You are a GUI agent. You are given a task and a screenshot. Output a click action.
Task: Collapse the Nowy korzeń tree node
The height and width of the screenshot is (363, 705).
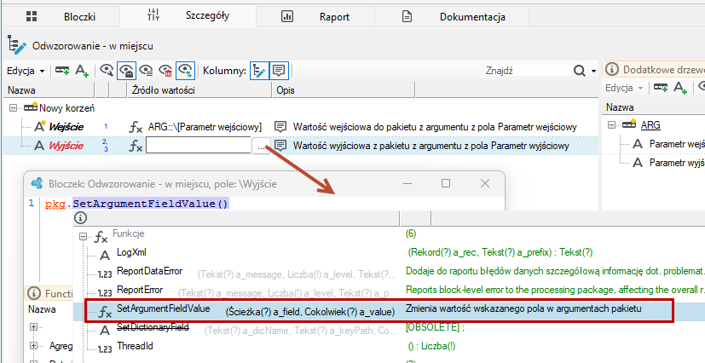13,108
